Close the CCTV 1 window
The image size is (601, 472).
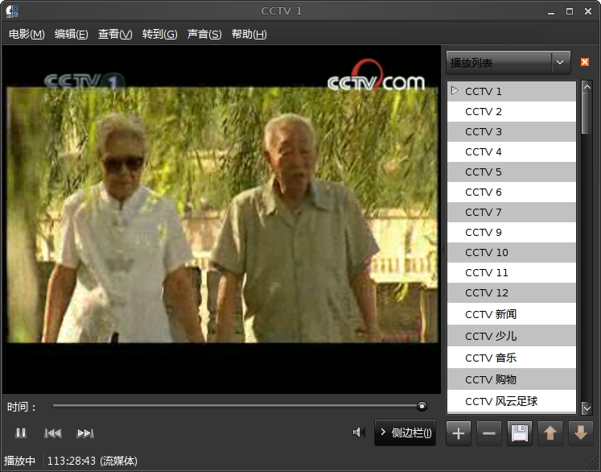pyautogui.click(x=588, y=11)
